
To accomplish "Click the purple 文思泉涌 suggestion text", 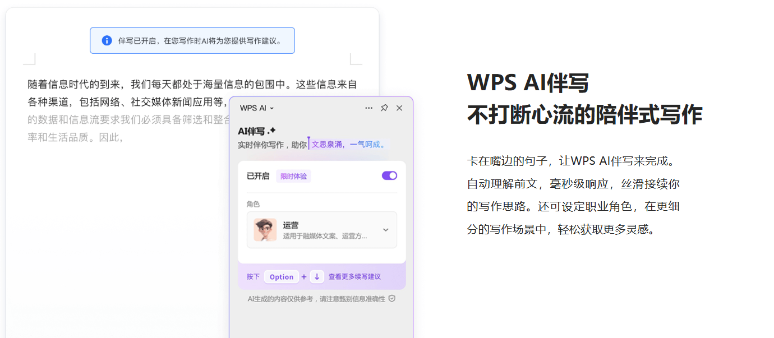I will point(348,145).
